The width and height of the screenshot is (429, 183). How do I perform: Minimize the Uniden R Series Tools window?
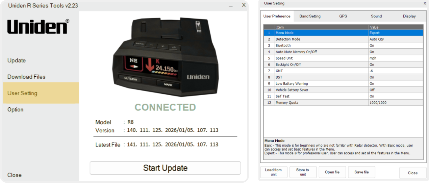tap(231, 5)
